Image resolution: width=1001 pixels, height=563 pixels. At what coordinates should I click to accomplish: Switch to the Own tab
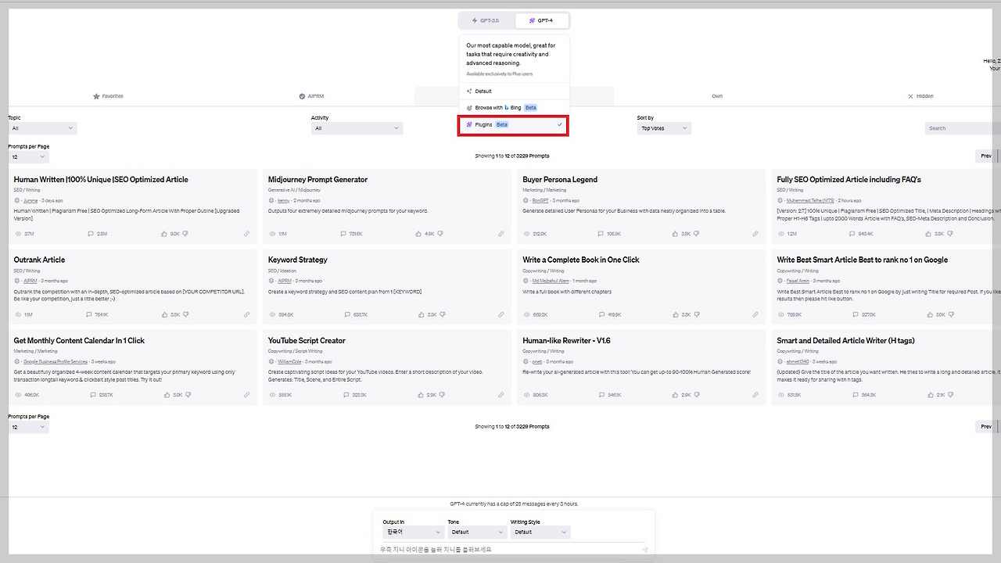tap(717, 96)
